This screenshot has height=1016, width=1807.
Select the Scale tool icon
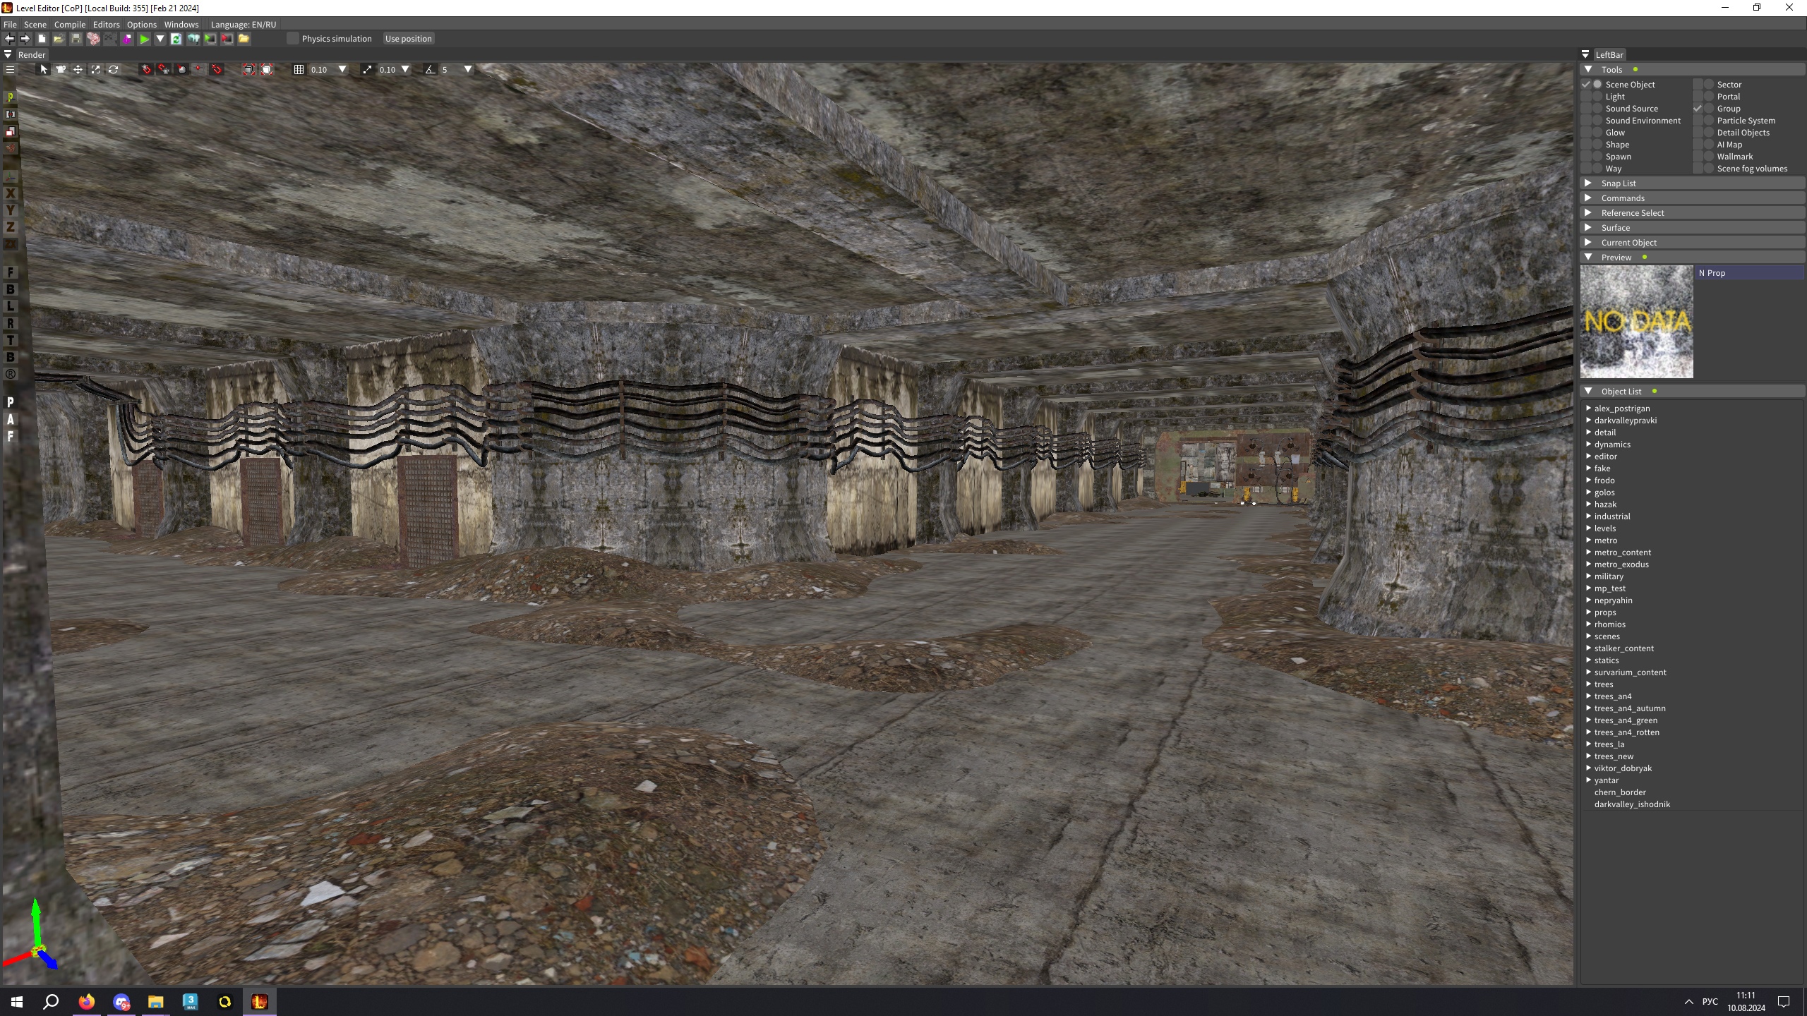pyautogui.click(x=95, y=69)
